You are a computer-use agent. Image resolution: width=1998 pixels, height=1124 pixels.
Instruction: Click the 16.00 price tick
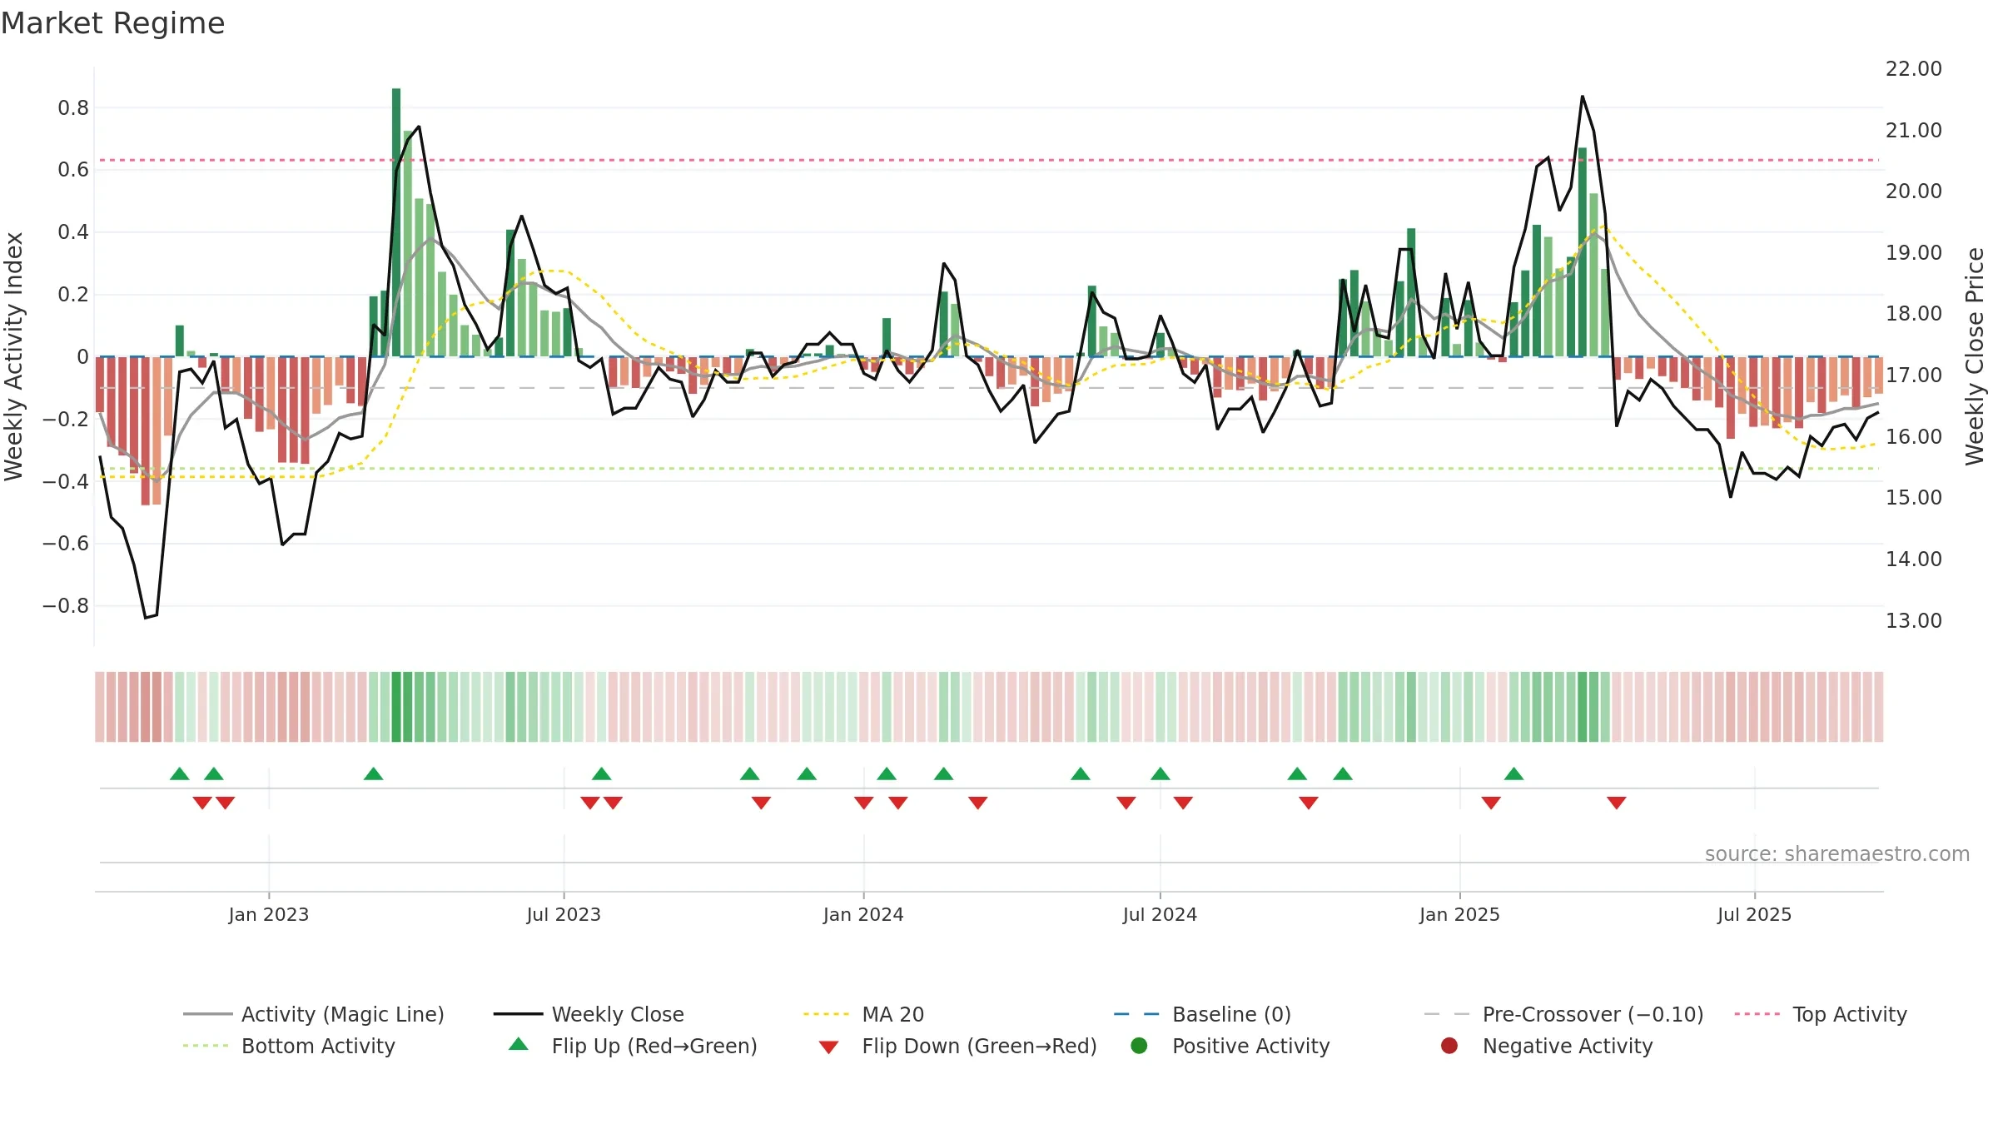pyautogui.click(x=1914, y=436)
